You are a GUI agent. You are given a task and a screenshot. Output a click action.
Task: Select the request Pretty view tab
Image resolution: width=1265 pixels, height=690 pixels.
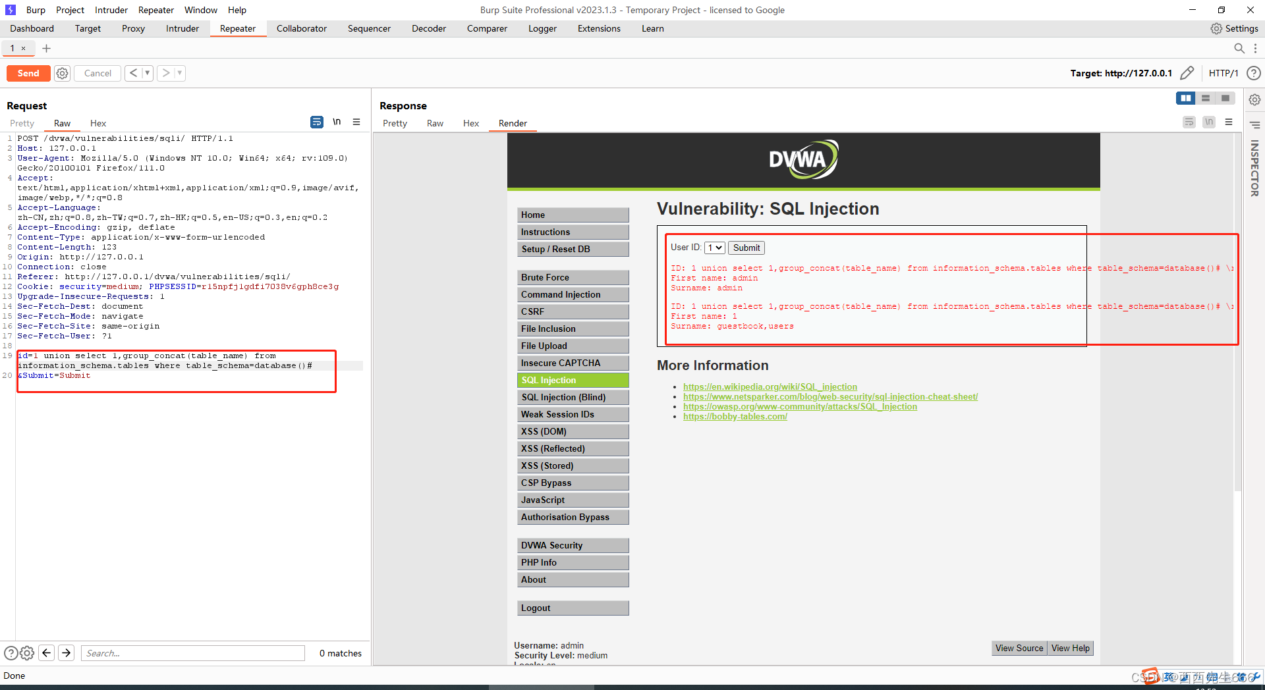pyautogui.click(x=22, y=123)
